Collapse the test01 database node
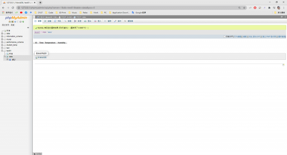This screenshot has height=155, width=287. click(2, 51)
